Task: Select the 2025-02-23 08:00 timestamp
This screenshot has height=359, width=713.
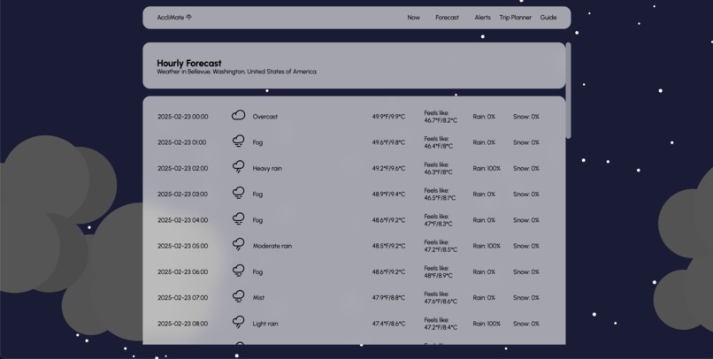Action: click(x=183, y=324)
